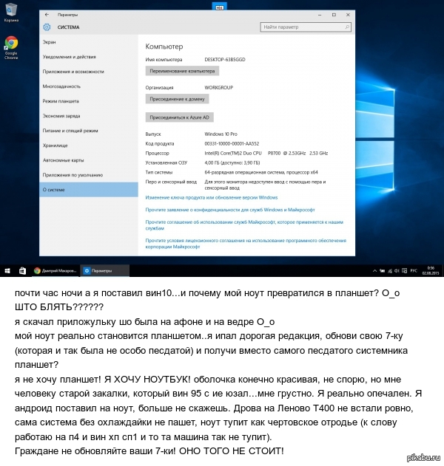Open the Store icon on taskbar
444x466 pixels.
tap(22, 271)
